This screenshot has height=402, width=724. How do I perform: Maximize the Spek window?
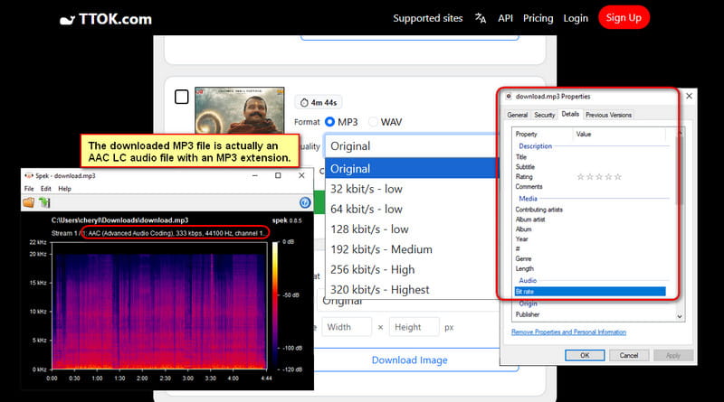tap(278, 175)
